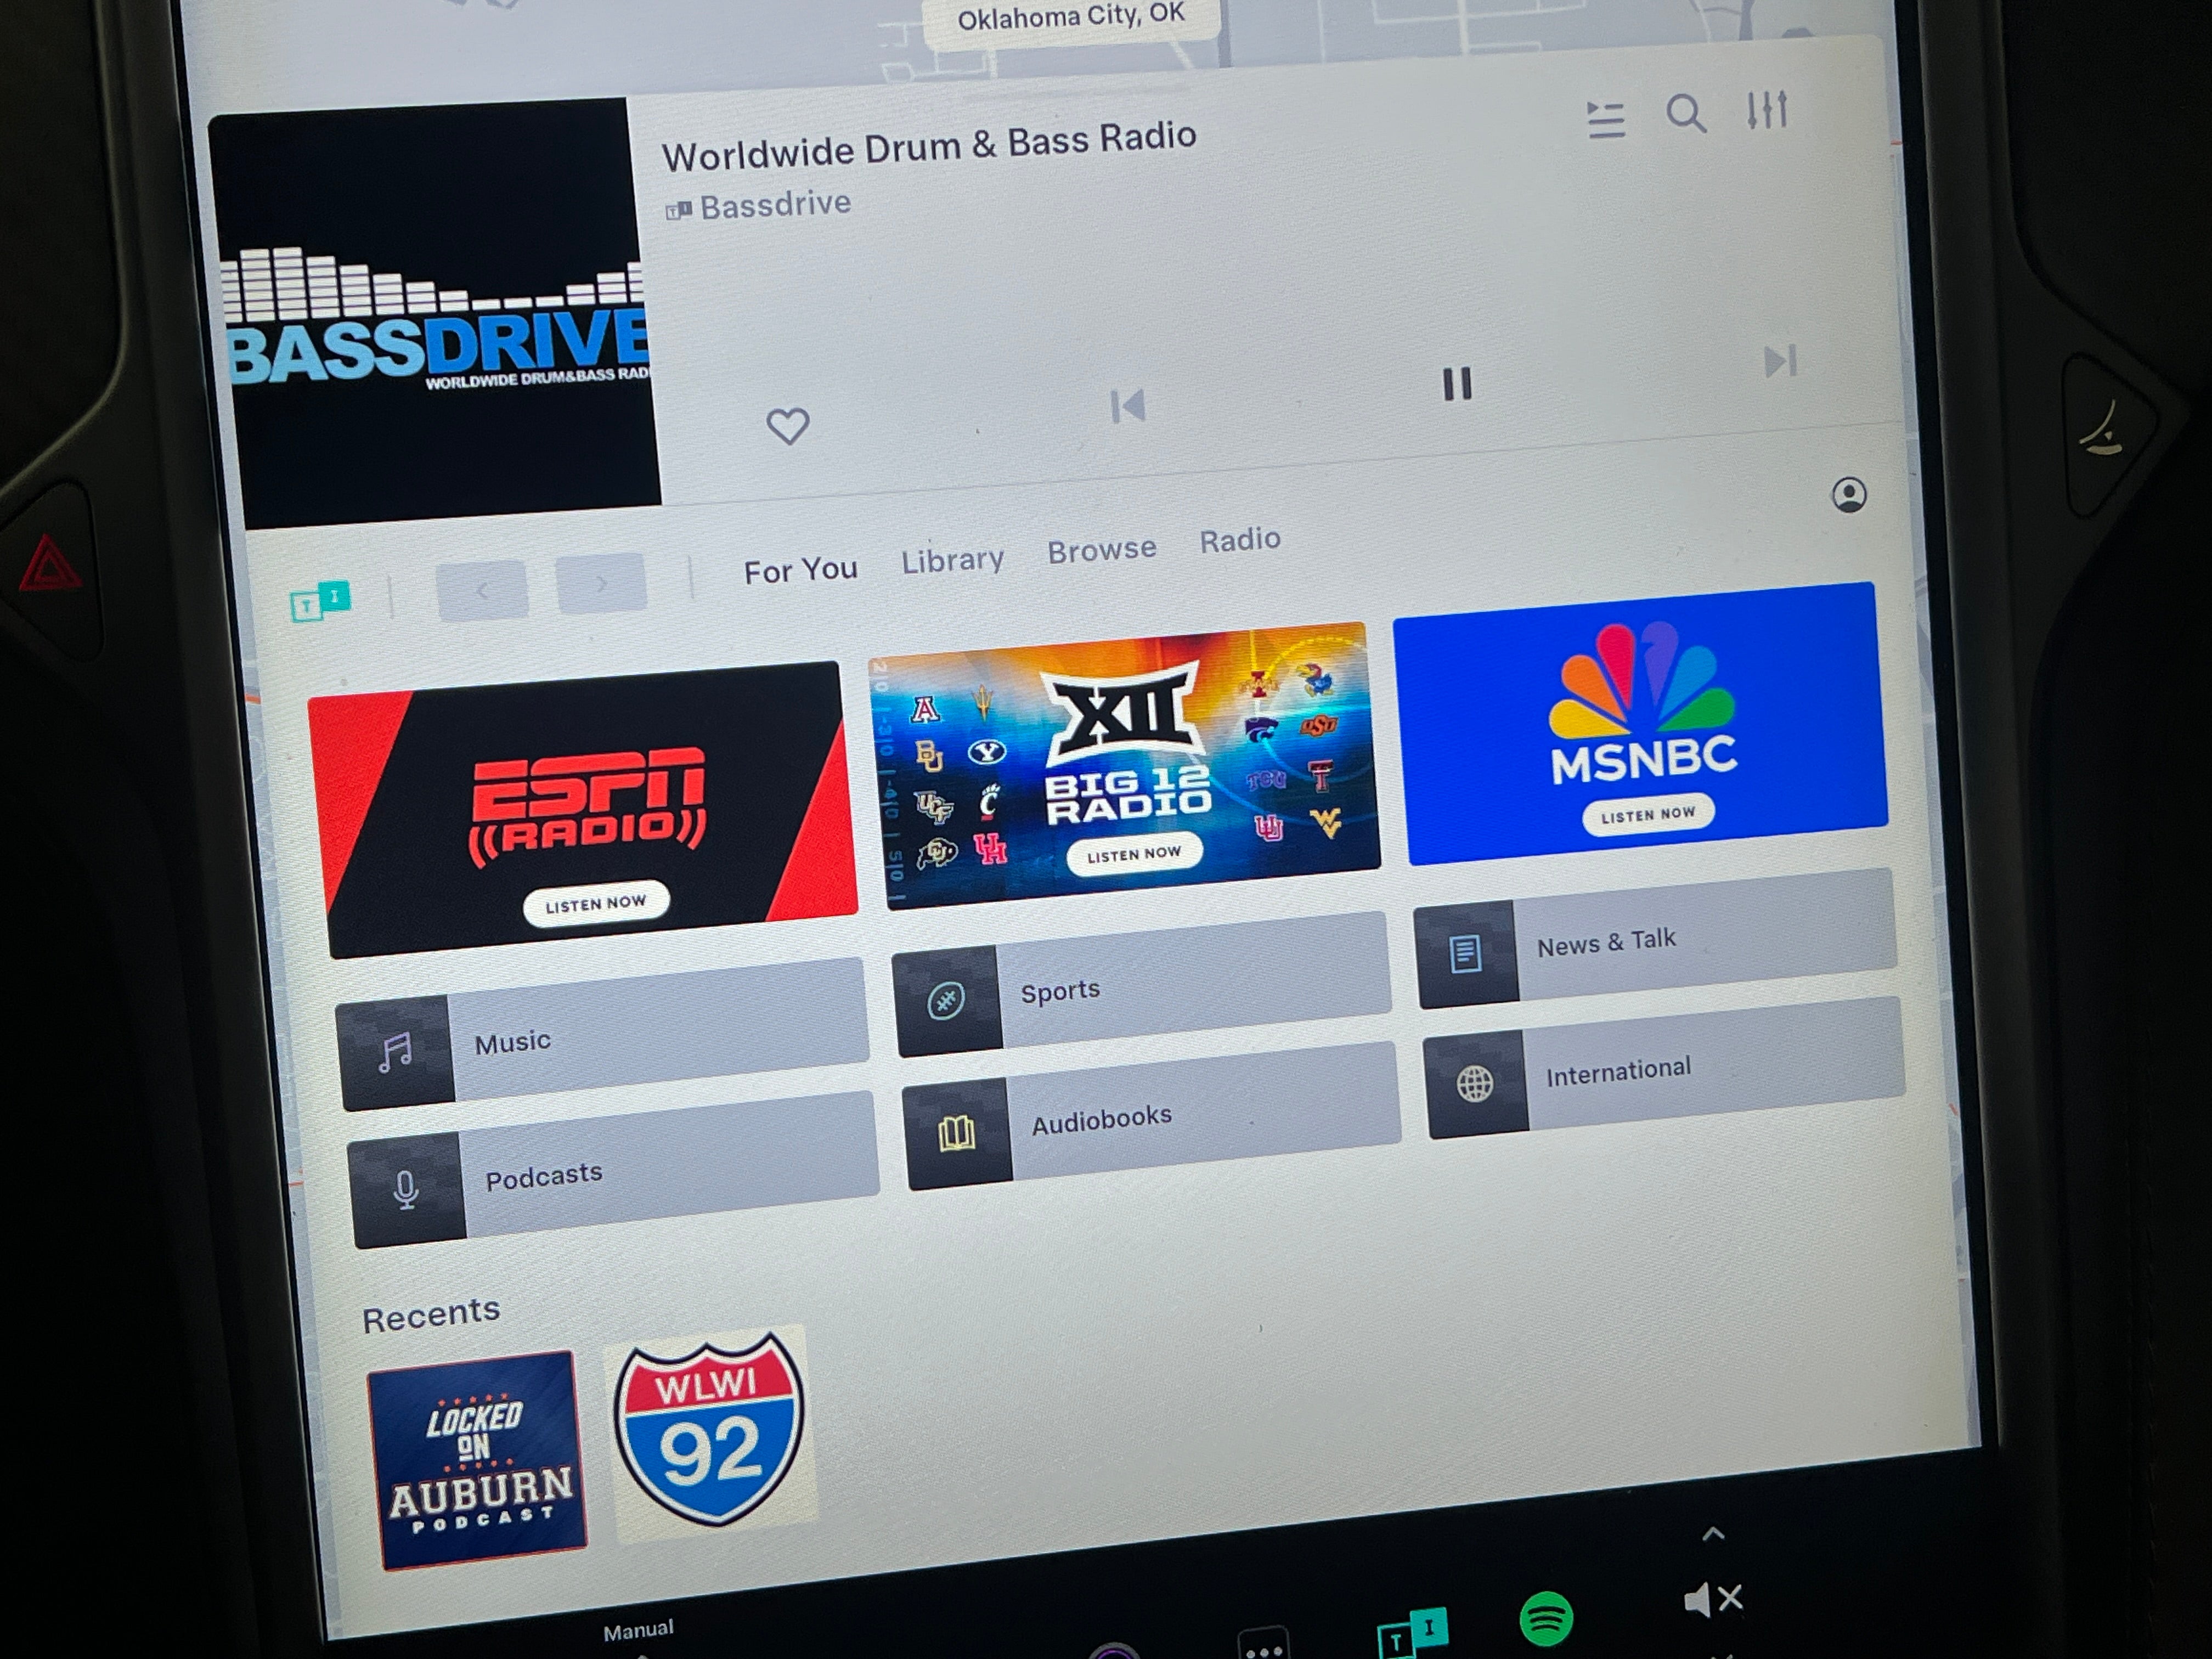Skip to next track
Screen dimensions: 2212x1659
tap(1780, 361)
